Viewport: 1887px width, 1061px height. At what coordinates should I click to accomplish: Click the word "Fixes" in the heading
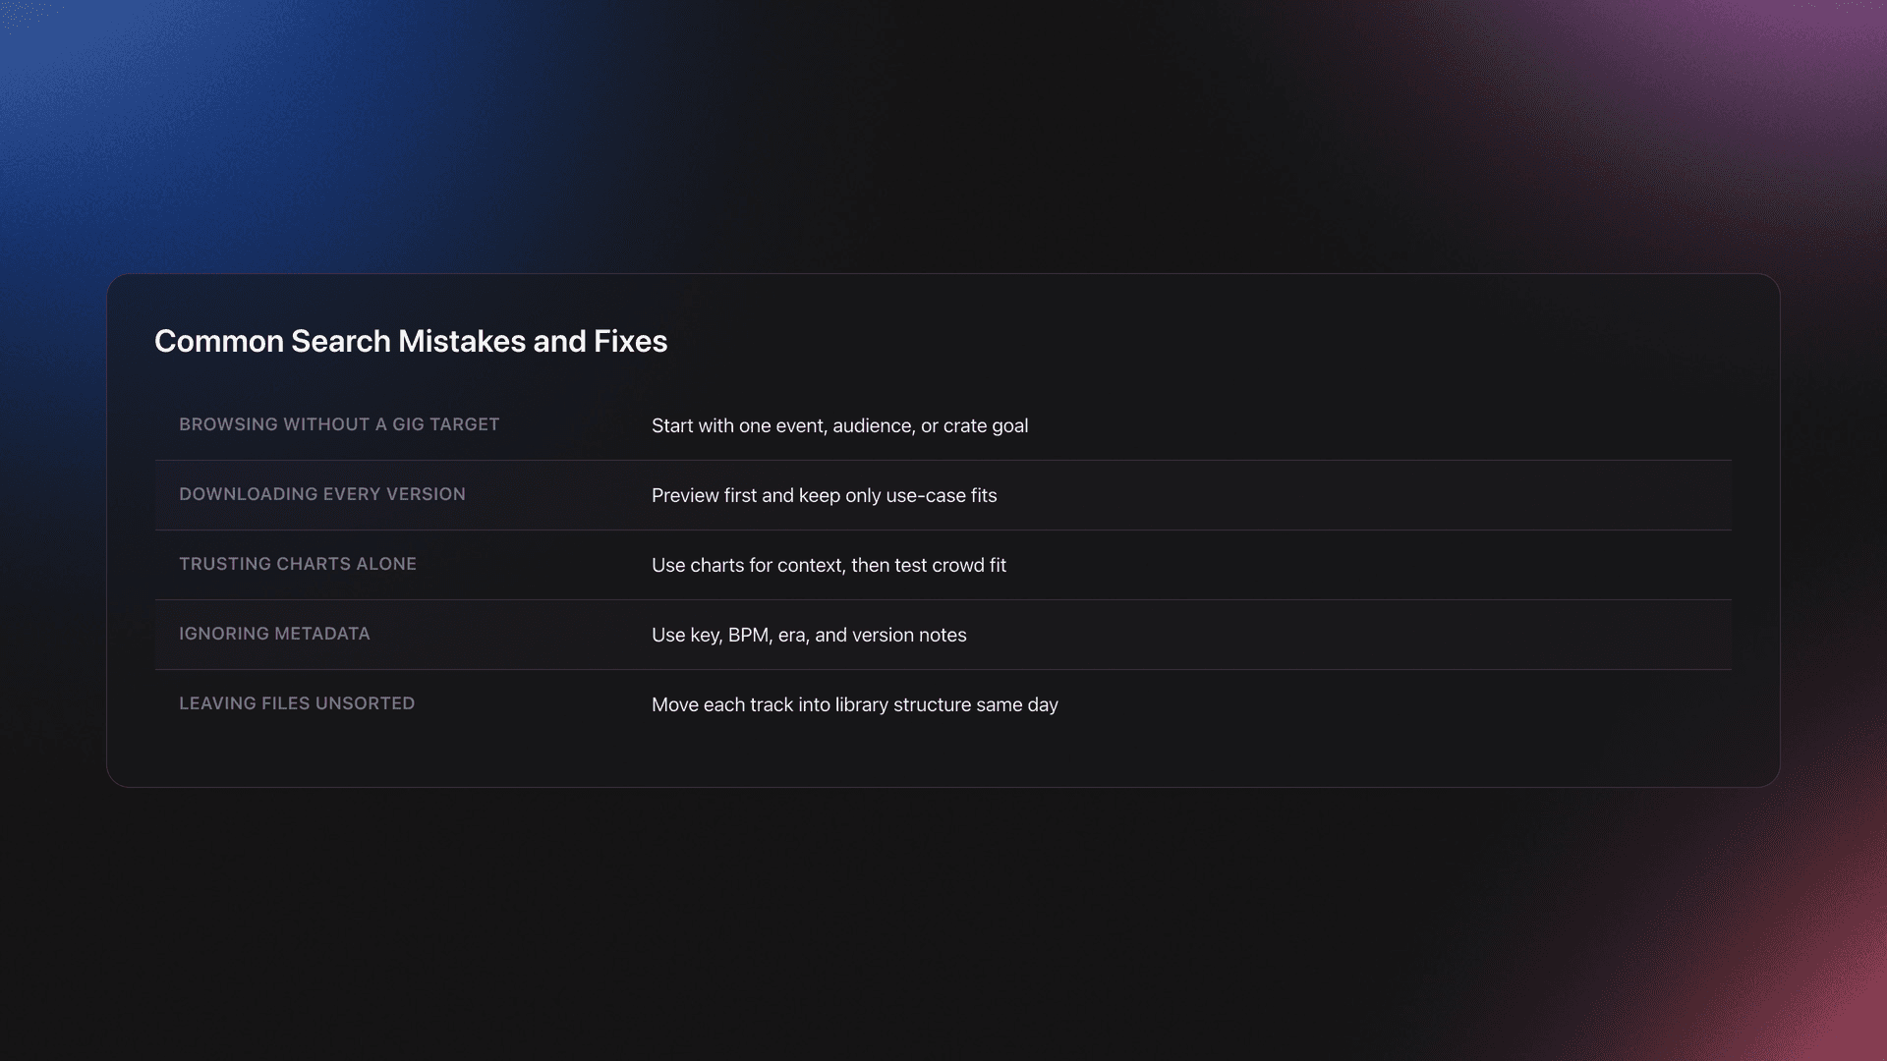(x=630, y=341)
